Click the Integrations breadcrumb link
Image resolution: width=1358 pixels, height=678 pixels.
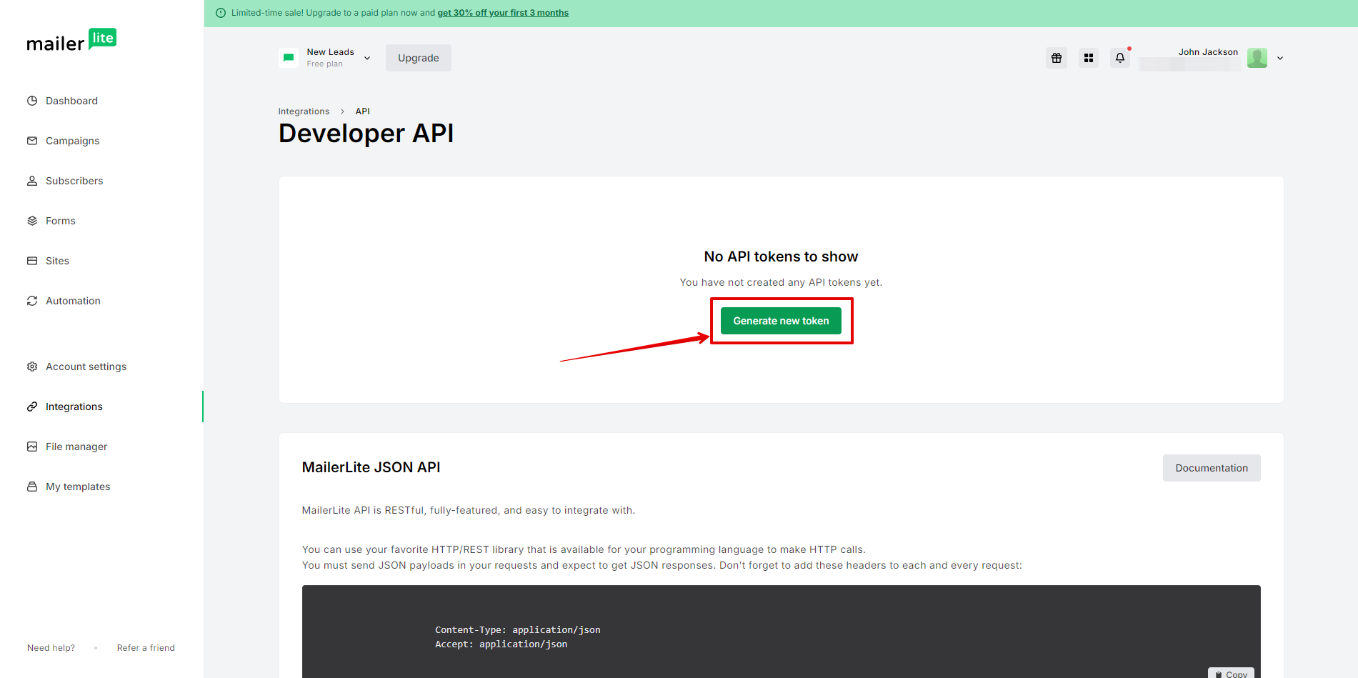(x=304, y=111)
